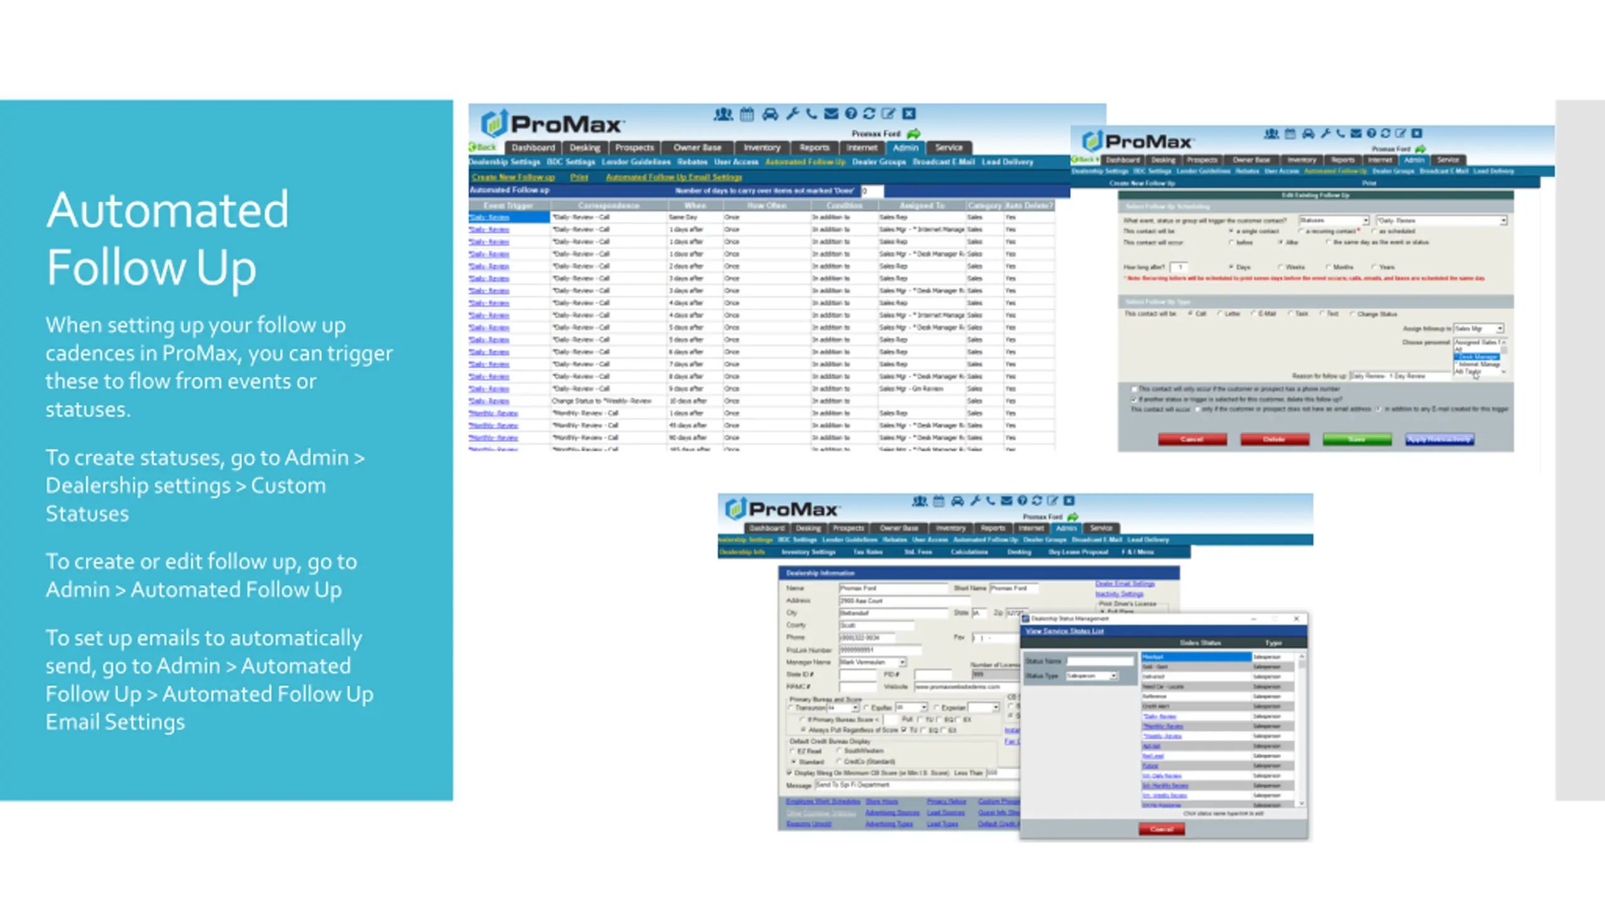This screenshot has width=1605, height=902.
Task: Select Dealer Groups in the follow-up list window submenu
Action: 879,162
